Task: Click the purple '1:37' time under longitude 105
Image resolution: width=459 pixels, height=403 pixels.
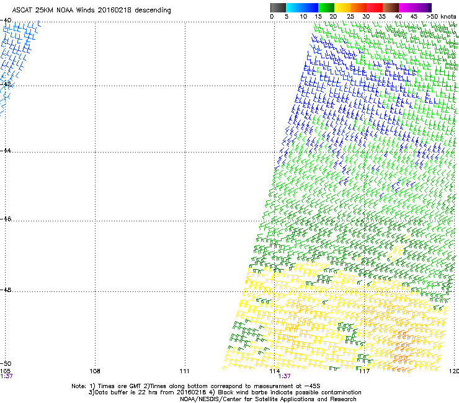Action: tap(6, 376)
